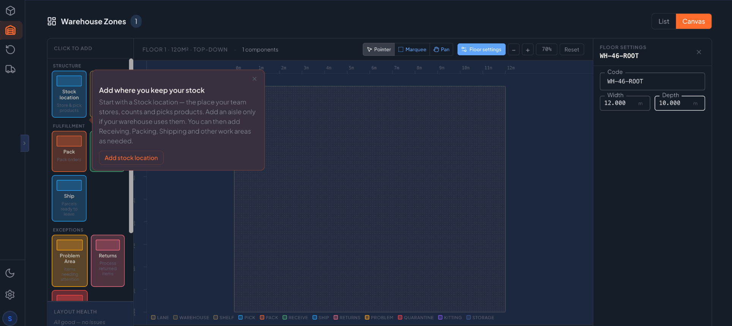Click the QUARANTINE legend swatch
The image size is (732, 326).
pyautogui.click(x=400, y=317)
